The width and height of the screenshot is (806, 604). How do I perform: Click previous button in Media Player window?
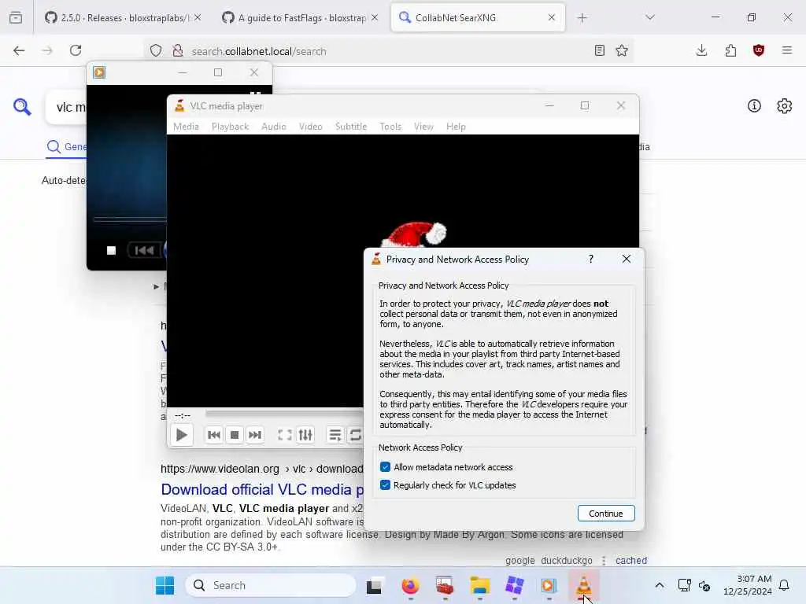coord(144,250)
